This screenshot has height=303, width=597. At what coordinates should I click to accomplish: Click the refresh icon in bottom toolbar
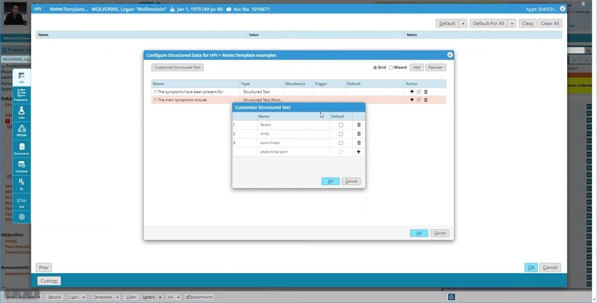(451, 297)
